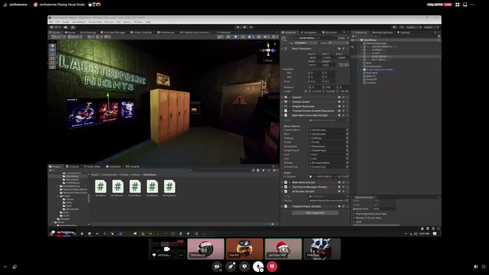Click the scene orientation gizmo
The height and width of the screenshot is (275, 489).
(268, 50)
